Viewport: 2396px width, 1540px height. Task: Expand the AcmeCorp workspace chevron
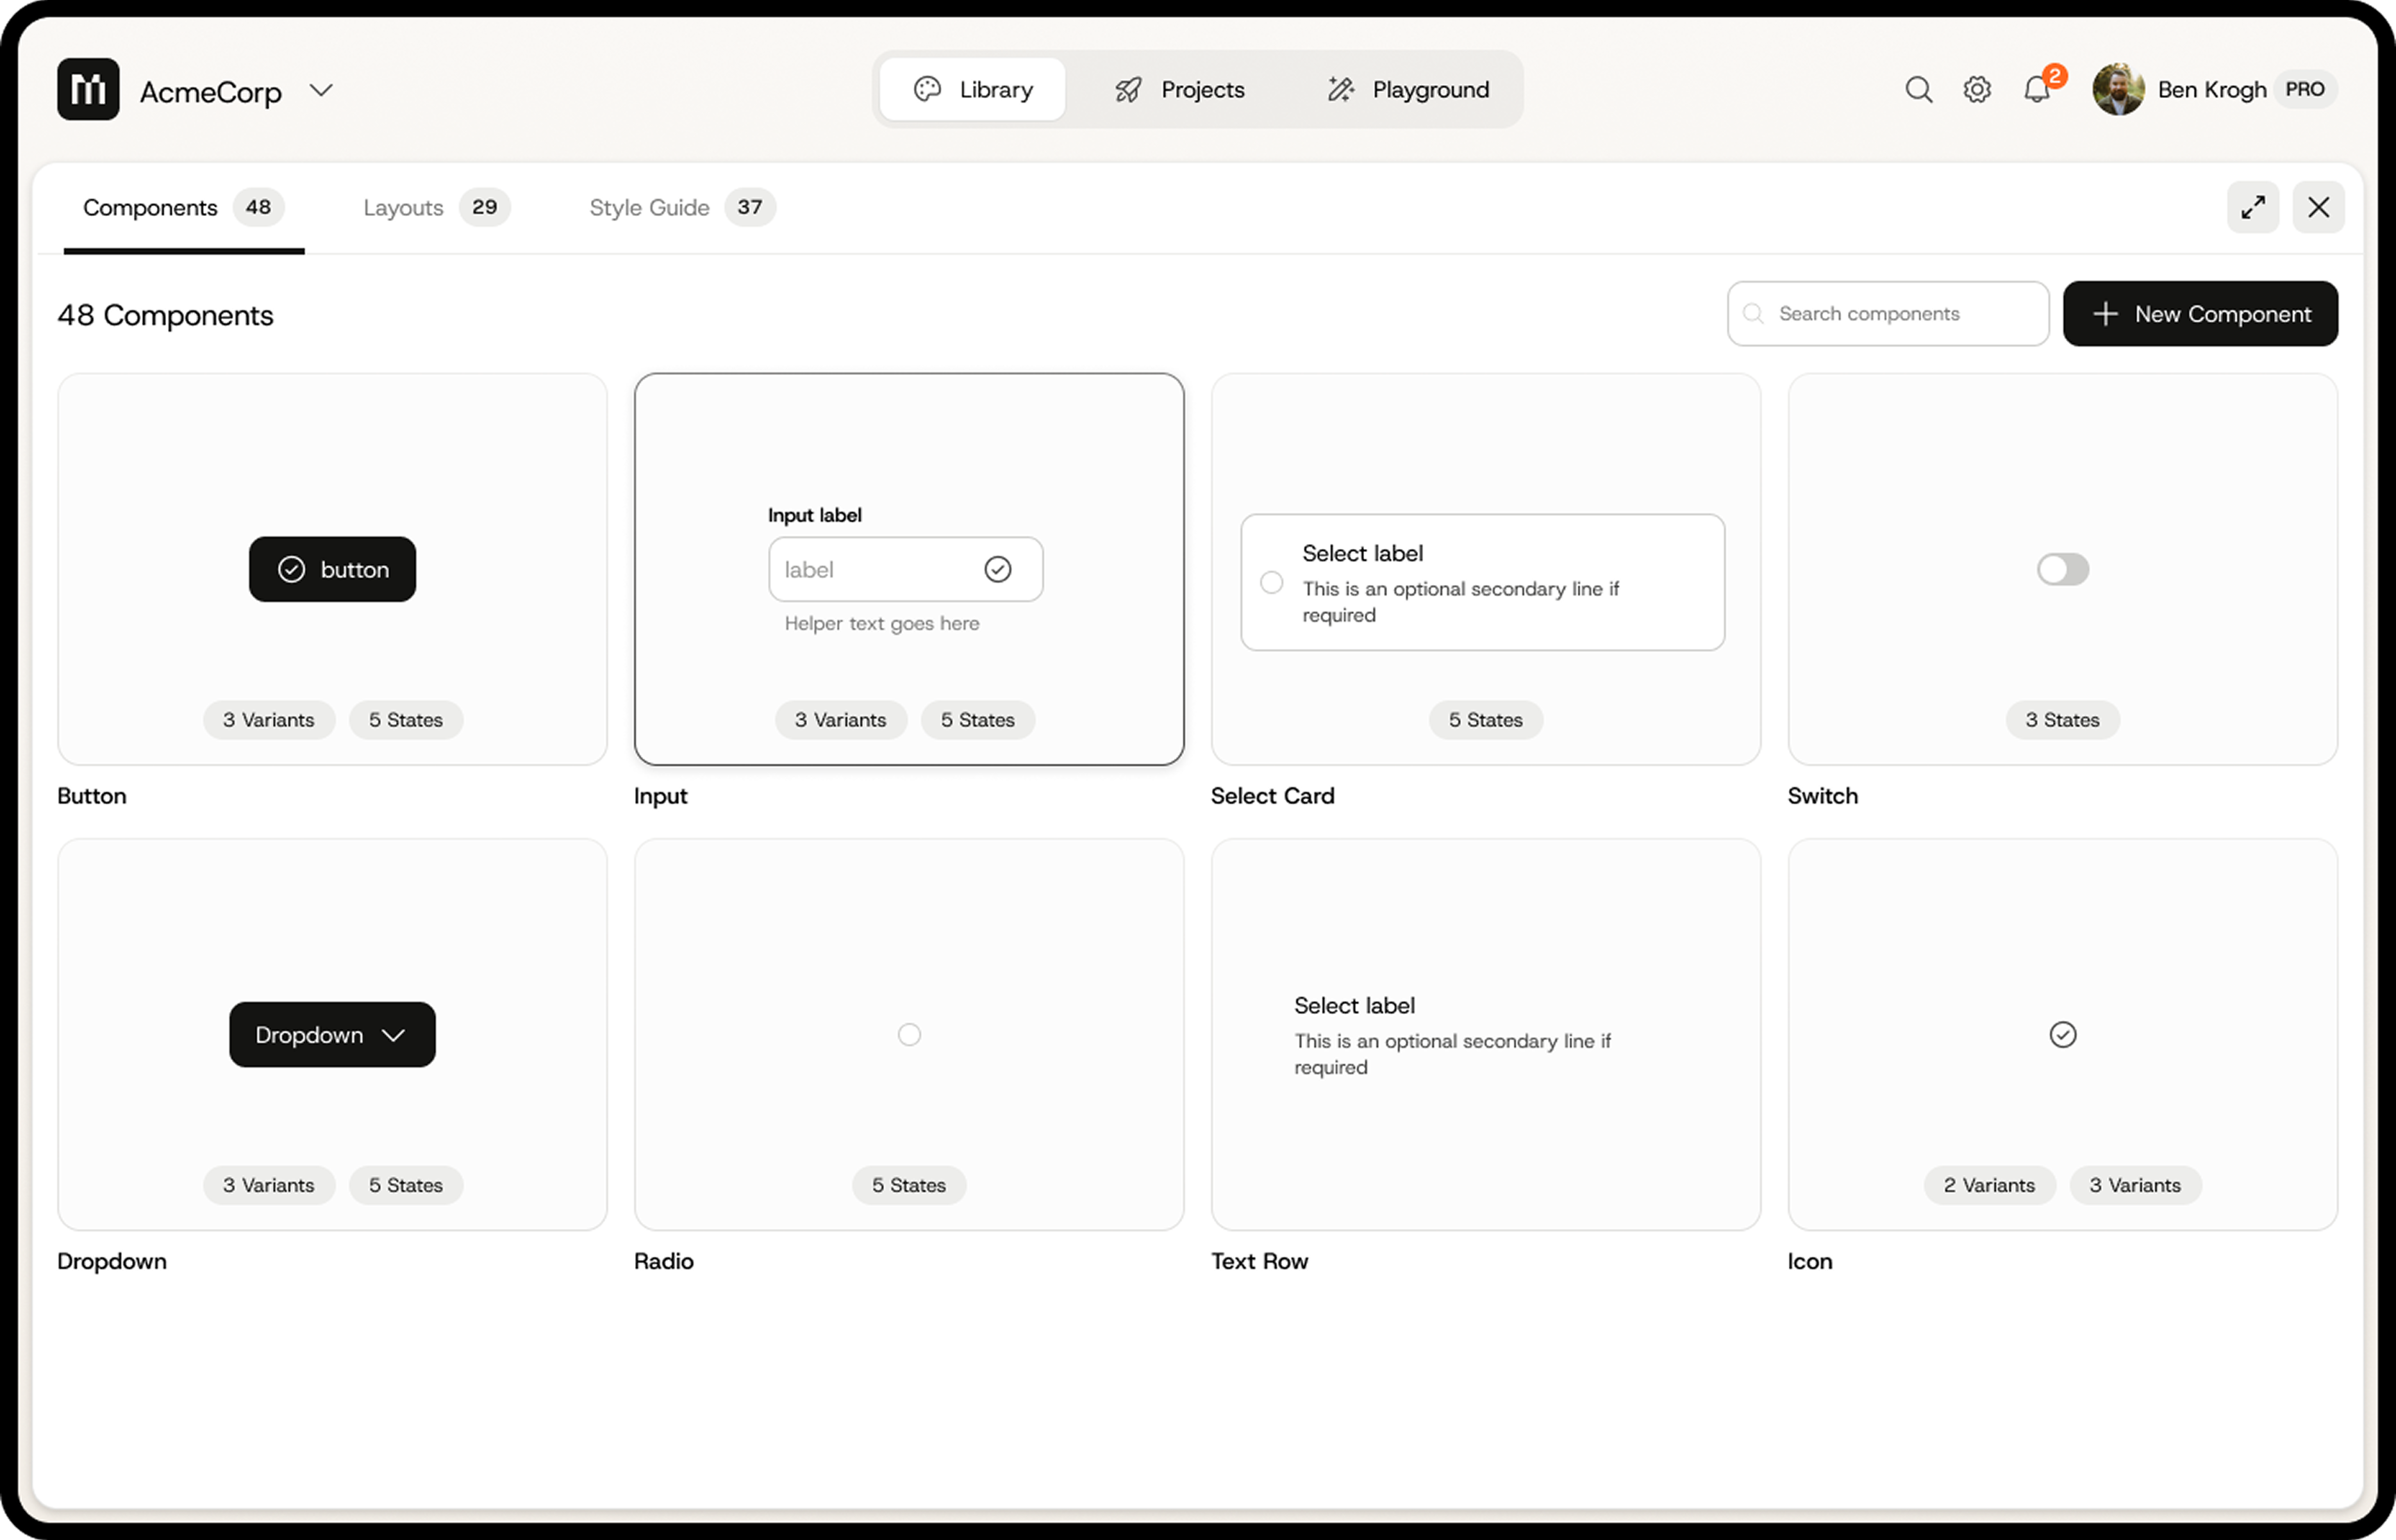[321, 91]
